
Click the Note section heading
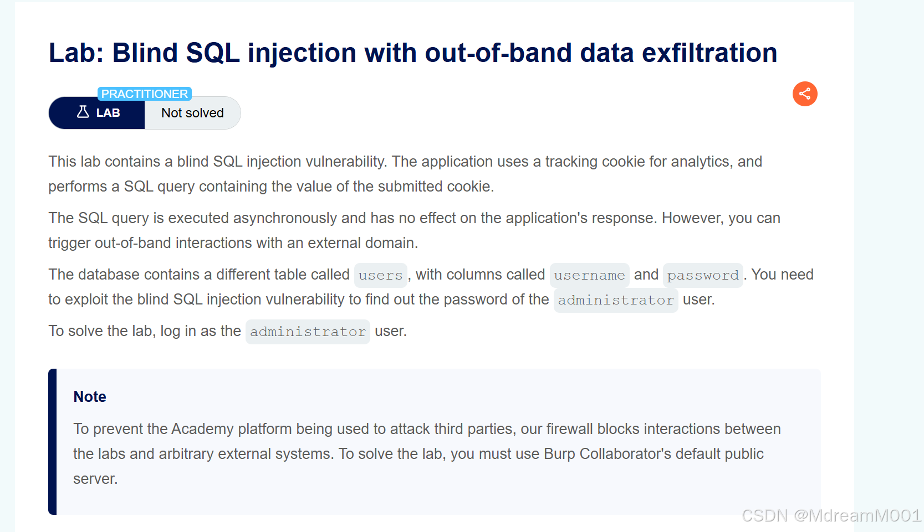[89, 396]
